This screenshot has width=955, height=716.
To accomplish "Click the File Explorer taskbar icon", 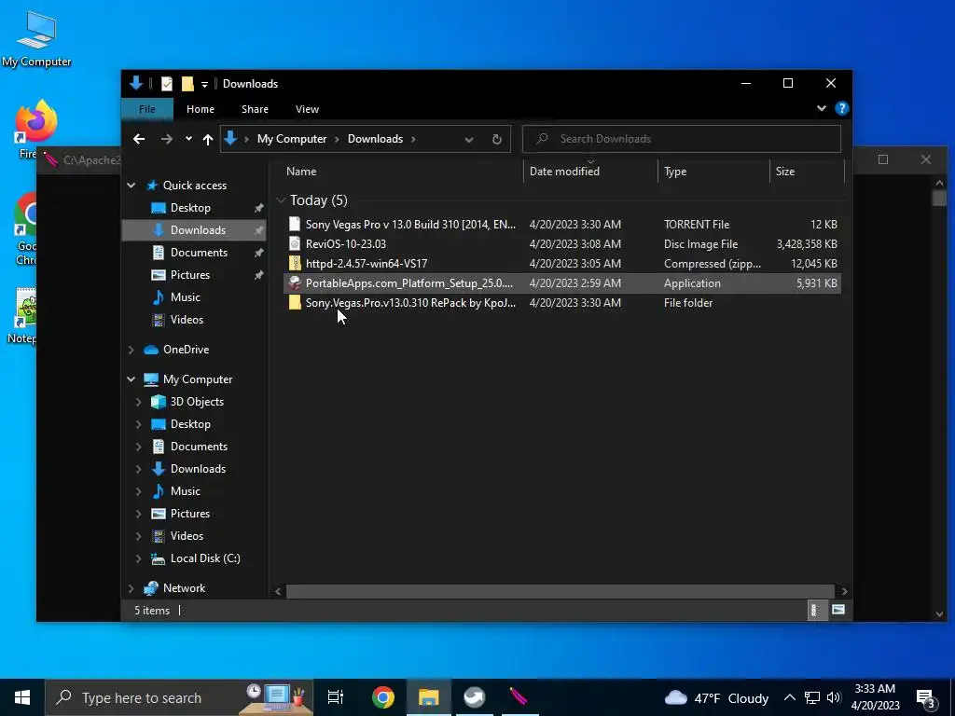I will point(429,697).
